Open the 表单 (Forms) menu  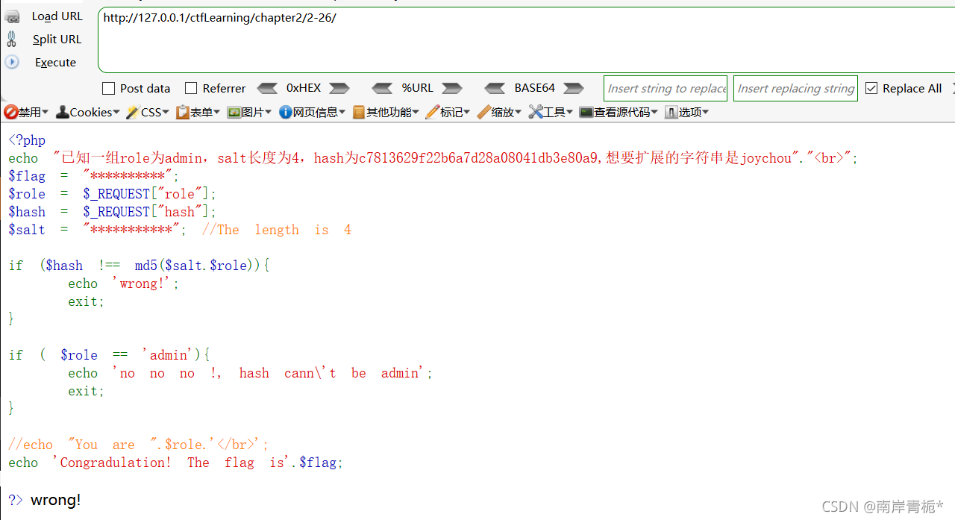click(x=198, y=112)
